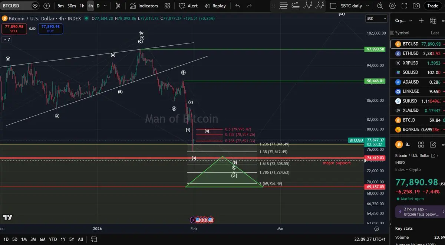Image resolution: width=445 pixels, height=245 pixels.
Task: Collapse the indicator legend showing 7
Action: (x=6, y=39)
